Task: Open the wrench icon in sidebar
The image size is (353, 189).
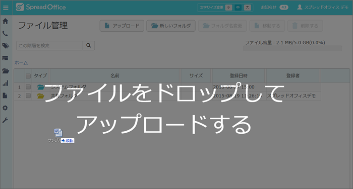Action: (x=5, y=120)
